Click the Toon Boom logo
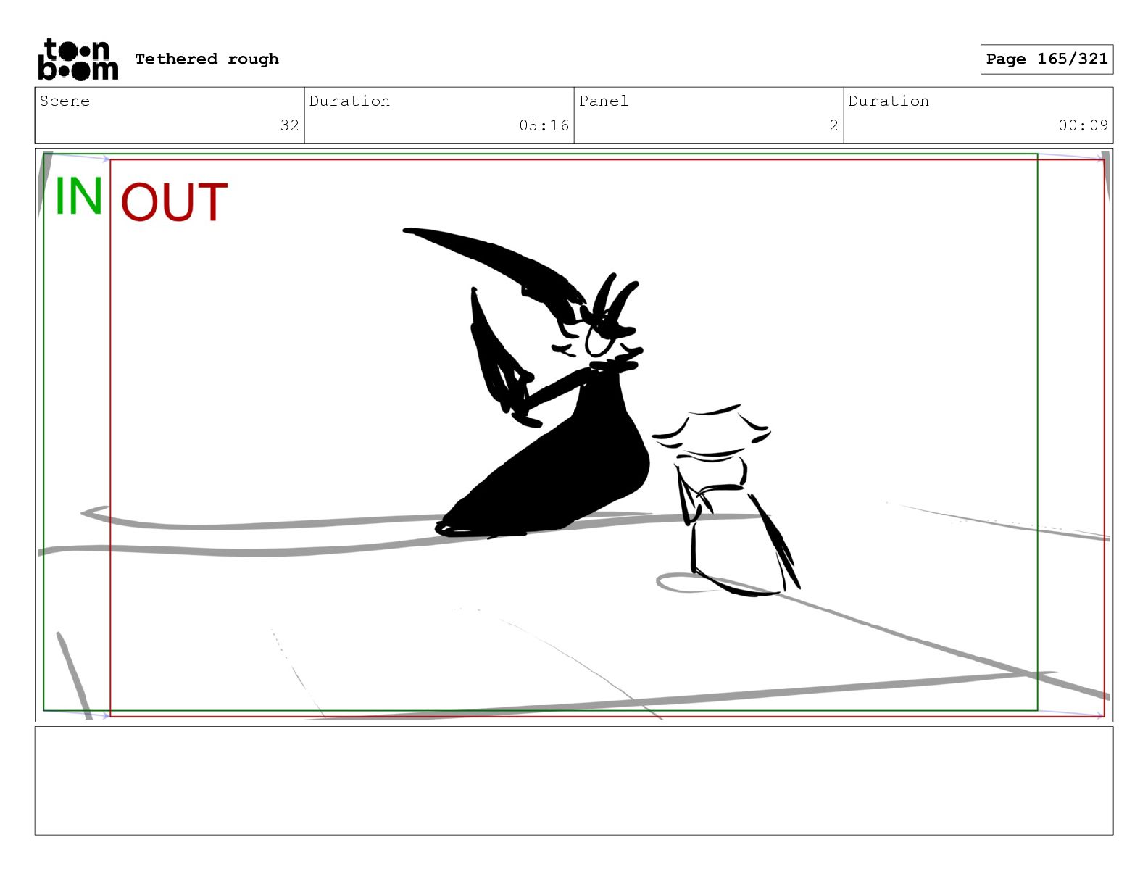This screenshot has height=887, width=1148. click(x=78, y=59)
